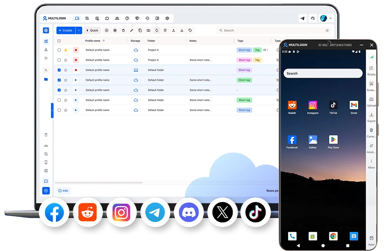Screen dimensions: 387x251
Task: Open the help question-mark tab in top navigation
Action: coord(127,18)
